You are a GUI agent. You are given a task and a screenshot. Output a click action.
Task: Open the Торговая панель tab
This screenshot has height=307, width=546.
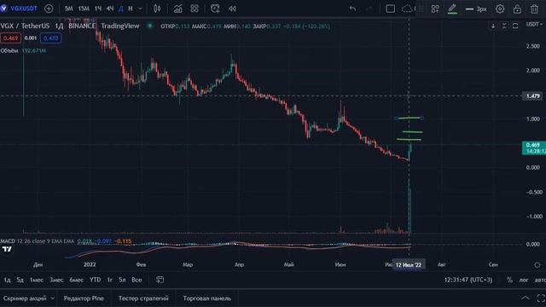[206, 298]
